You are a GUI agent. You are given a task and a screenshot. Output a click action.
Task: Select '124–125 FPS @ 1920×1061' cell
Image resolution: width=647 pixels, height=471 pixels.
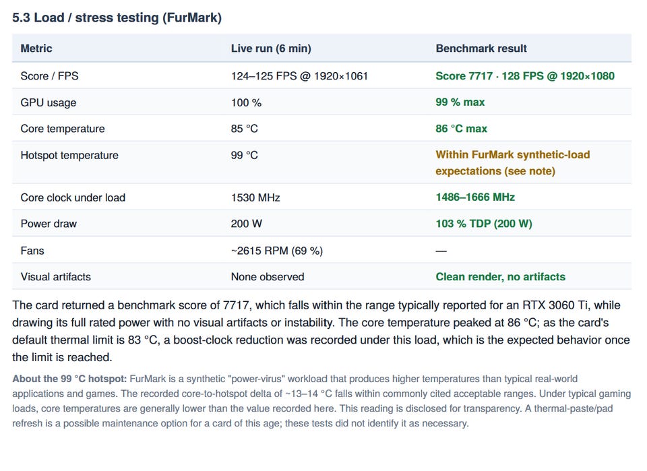[299, 76]
